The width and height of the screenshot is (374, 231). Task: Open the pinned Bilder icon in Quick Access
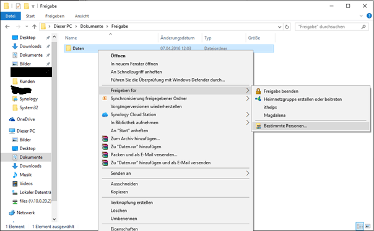pos(15,64)
